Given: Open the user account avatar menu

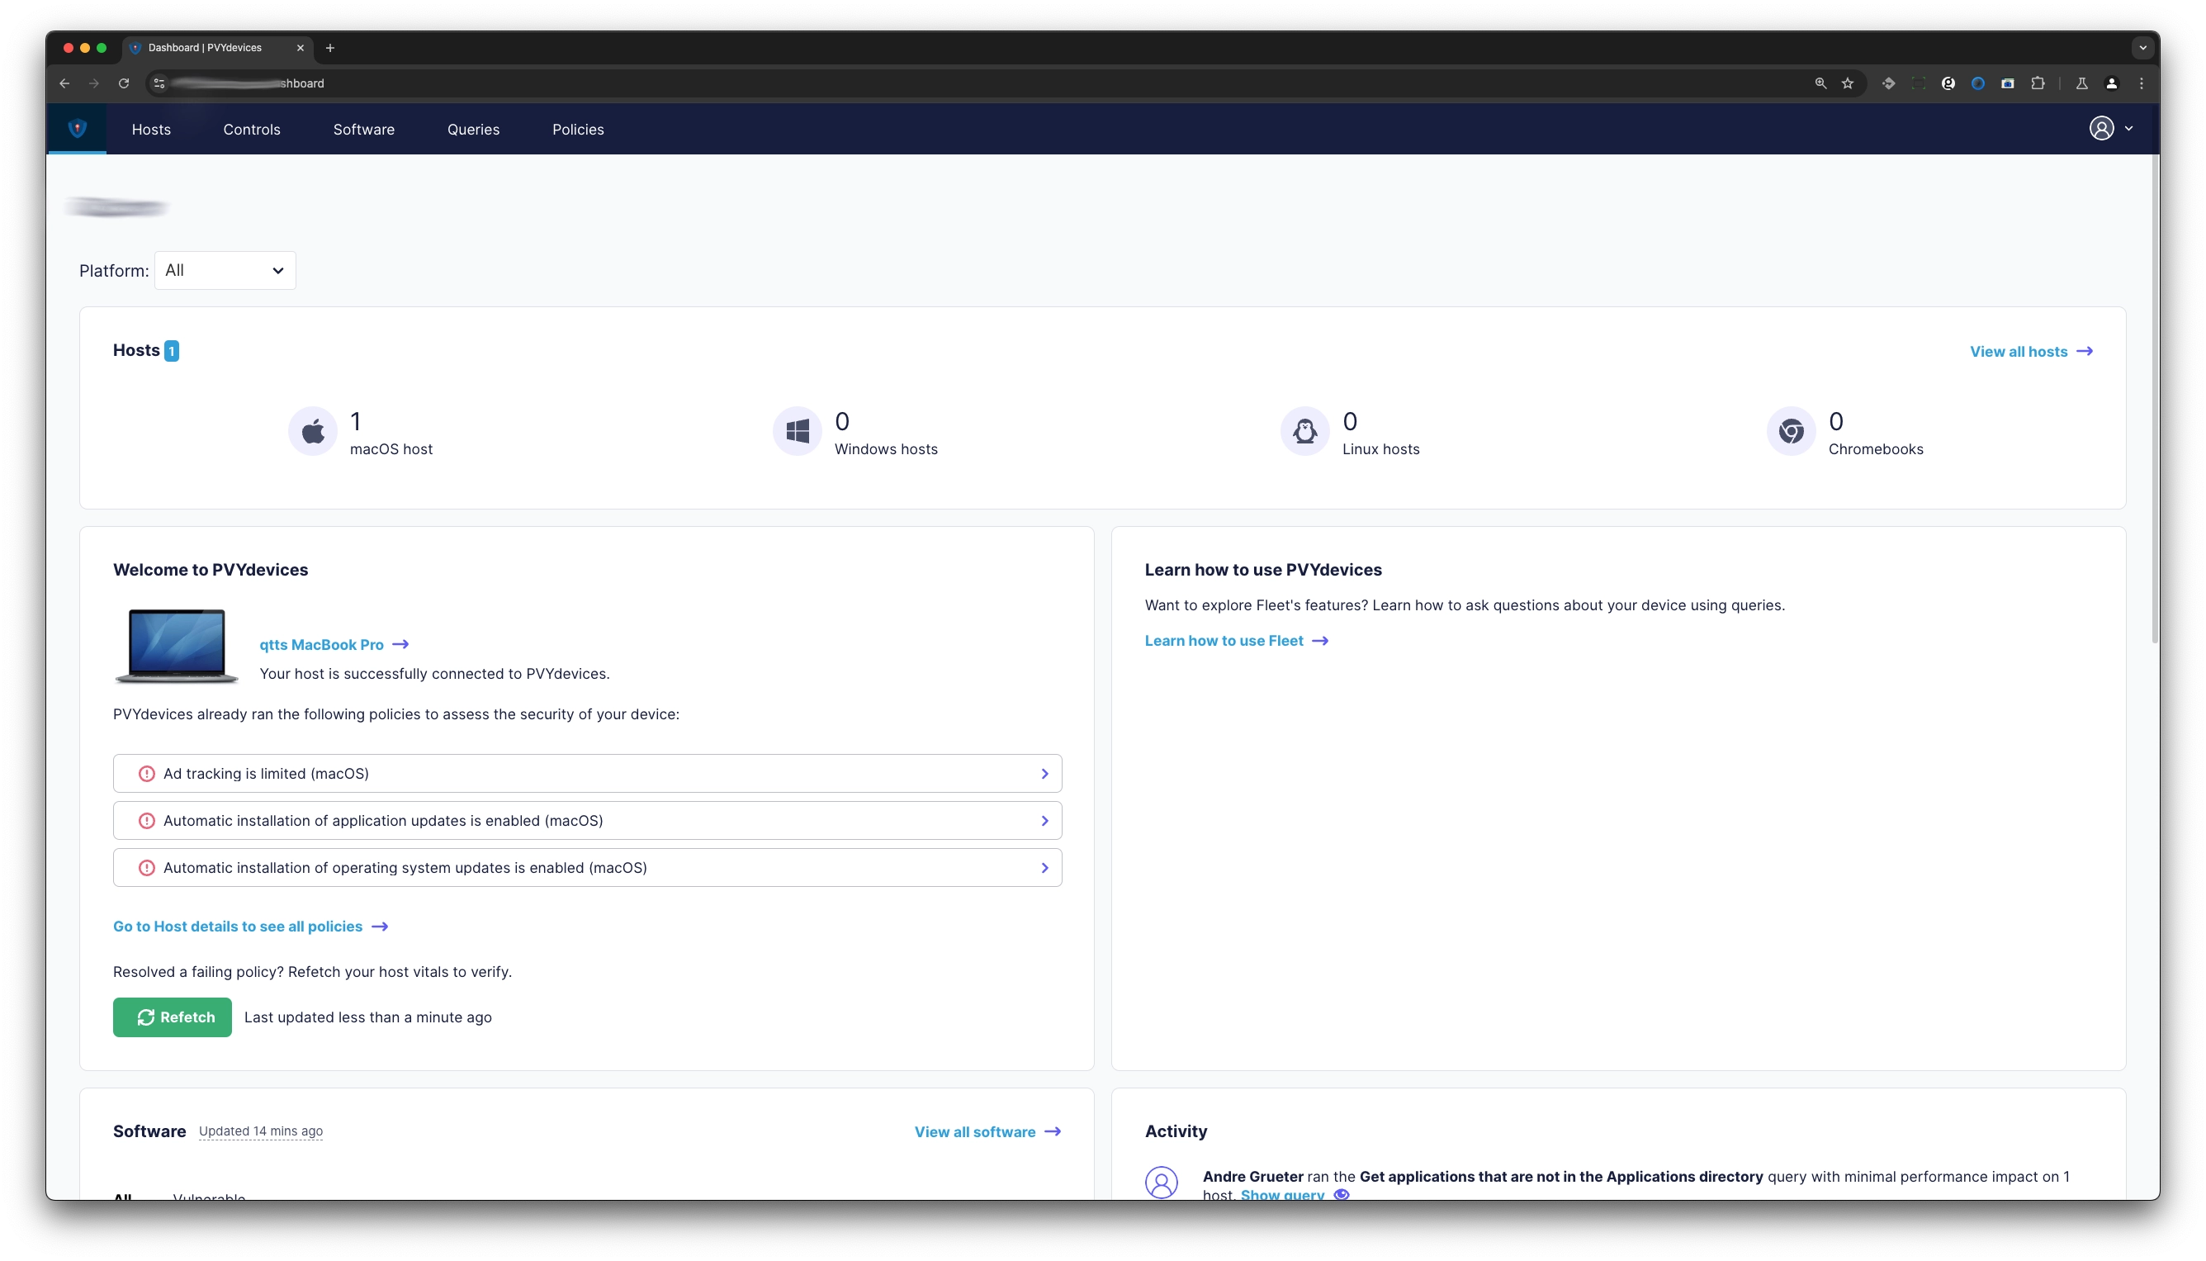Looking at the screenshot, I should point(2100,128).
